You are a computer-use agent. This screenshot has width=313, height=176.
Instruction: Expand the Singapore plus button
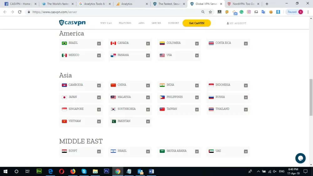99,110
